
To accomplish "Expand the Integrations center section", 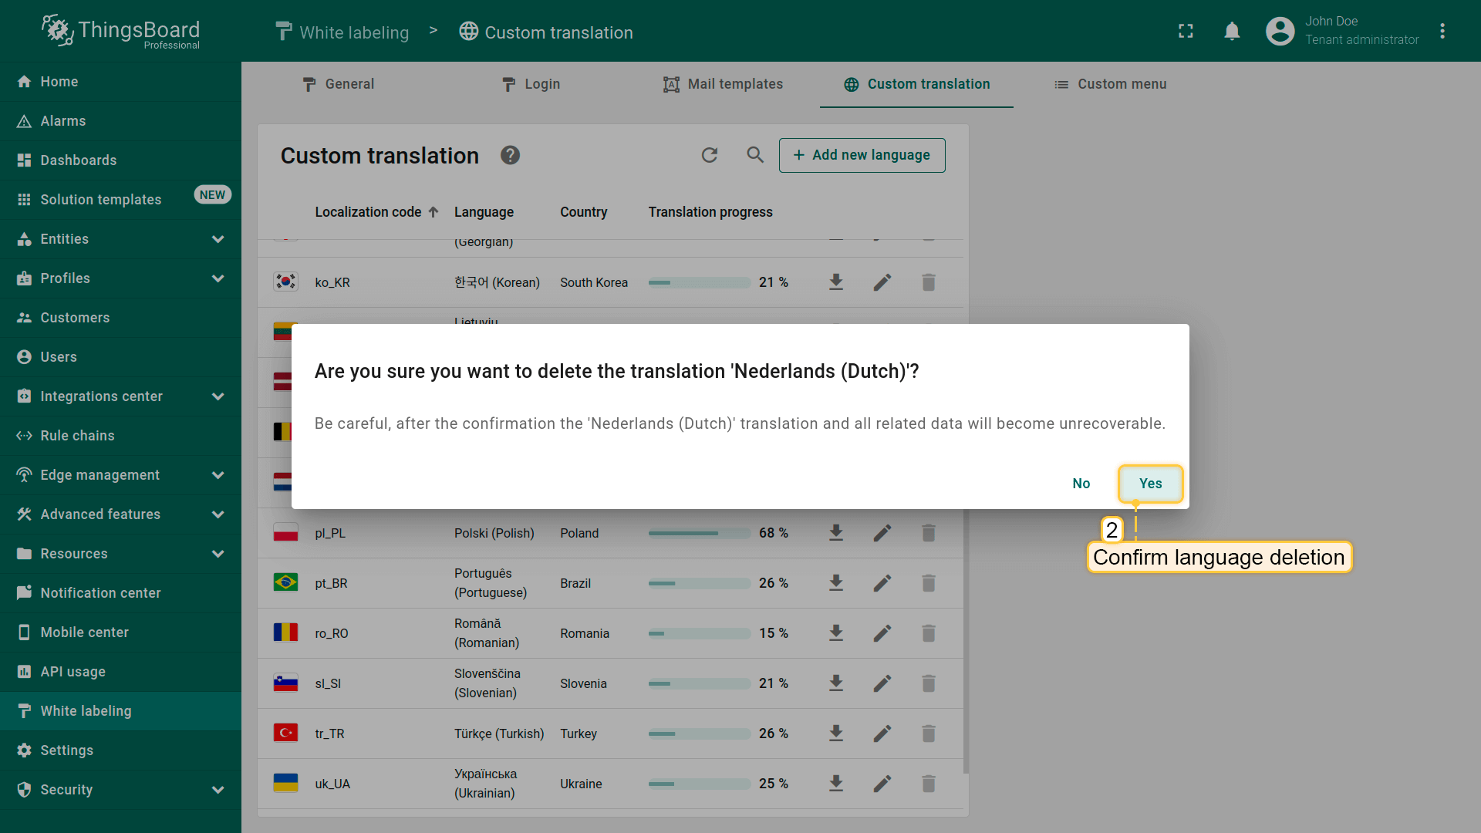I will tap(218, 396).
